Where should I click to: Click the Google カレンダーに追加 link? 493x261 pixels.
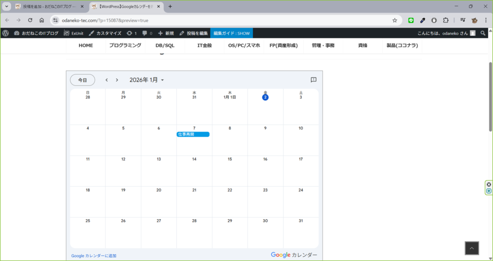(93, 256)
